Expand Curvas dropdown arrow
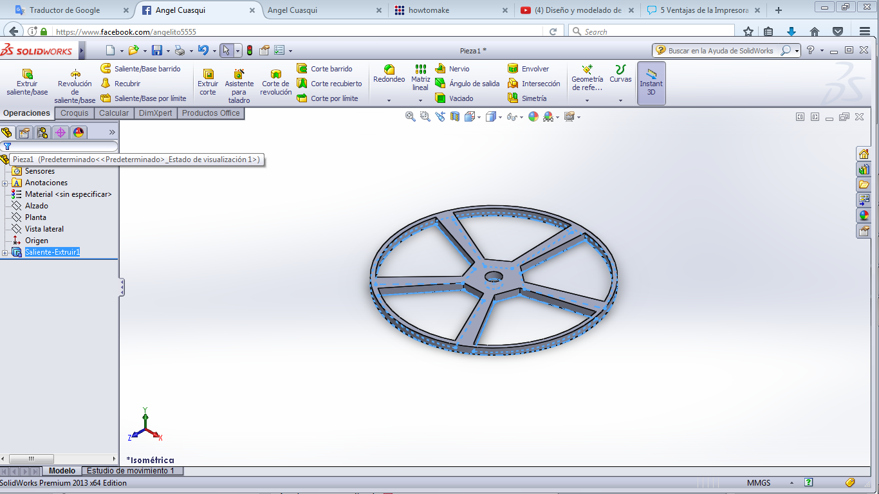Screen dimensions: 879x494 point(620,100)
